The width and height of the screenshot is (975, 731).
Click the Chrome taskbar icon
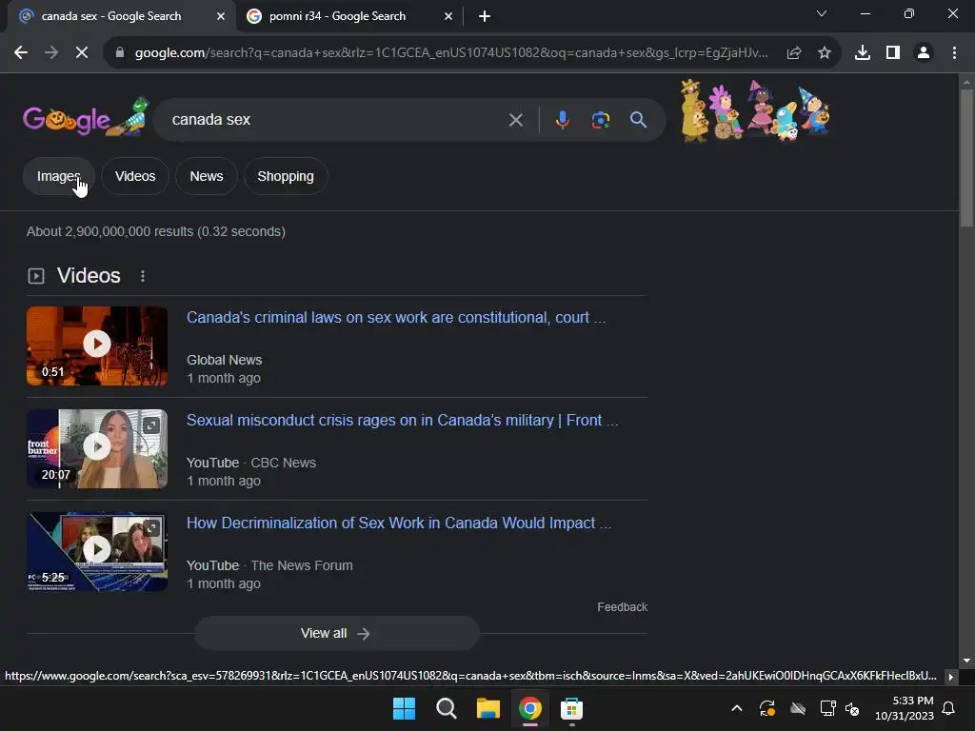coord(530,708)
